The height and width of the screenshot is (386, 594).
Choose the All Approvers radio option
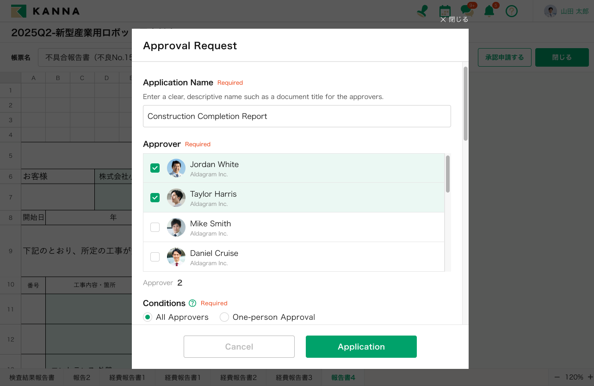click(x=148, y=317)
